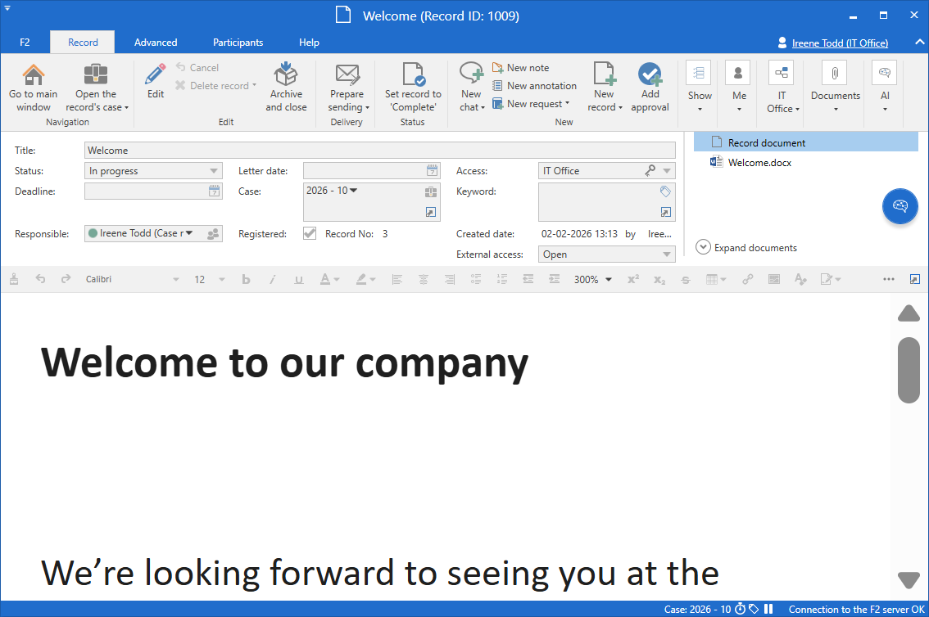Switch to the Advanced tab
The height and width of the screenshot is (617, 929).
tap(156, 43)
